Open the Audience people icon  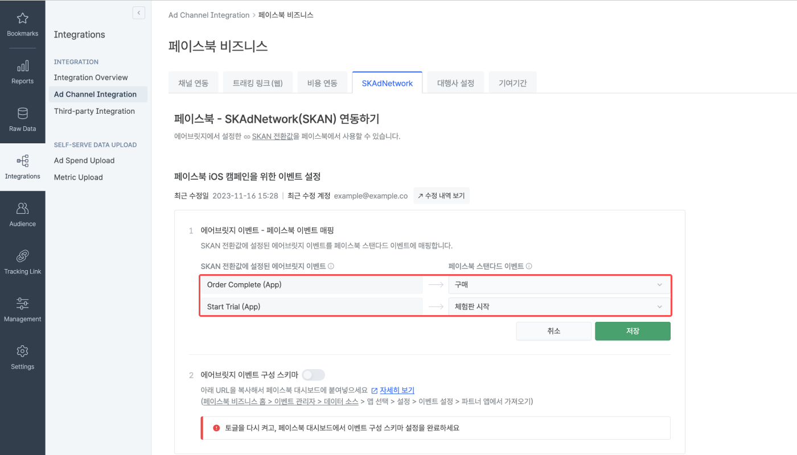click(22, 208)
